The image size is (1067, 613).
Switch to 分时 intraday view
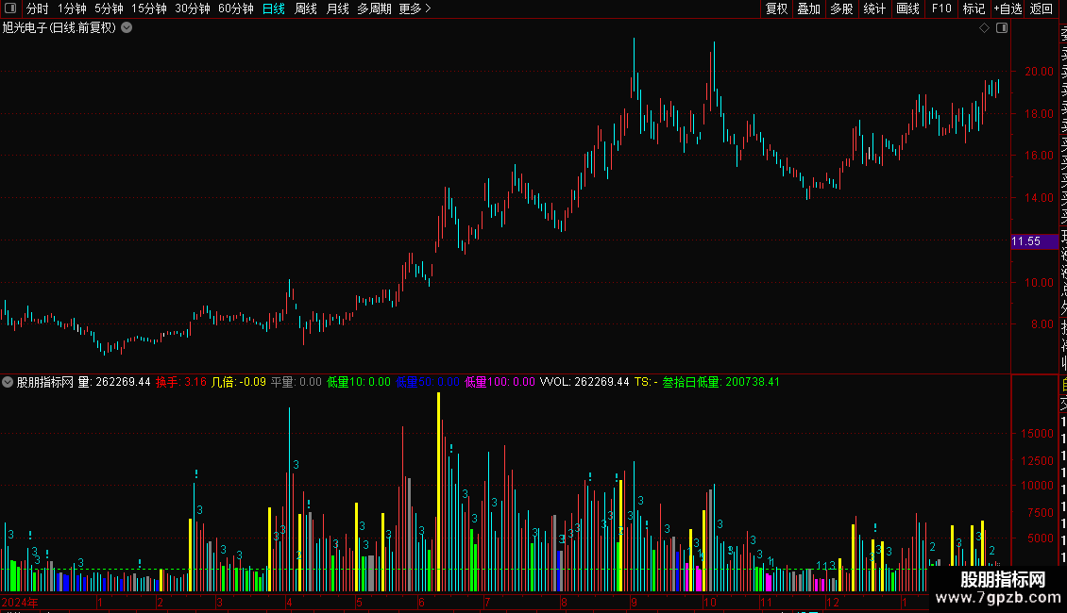38,8
